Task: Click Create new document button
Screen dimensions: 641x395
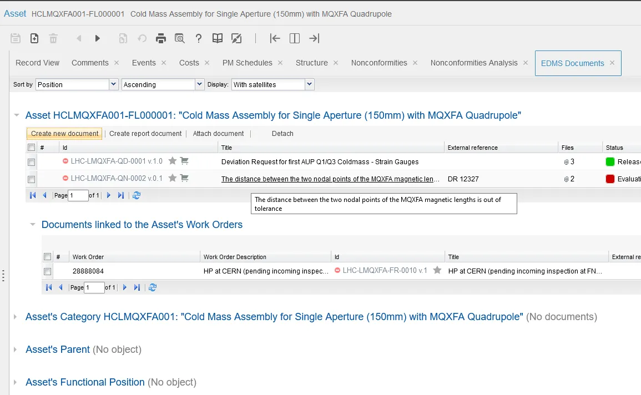Action: 64,134
